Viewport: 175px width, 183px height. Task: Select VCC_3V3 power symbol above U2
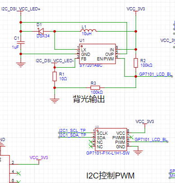click(145, 122)
